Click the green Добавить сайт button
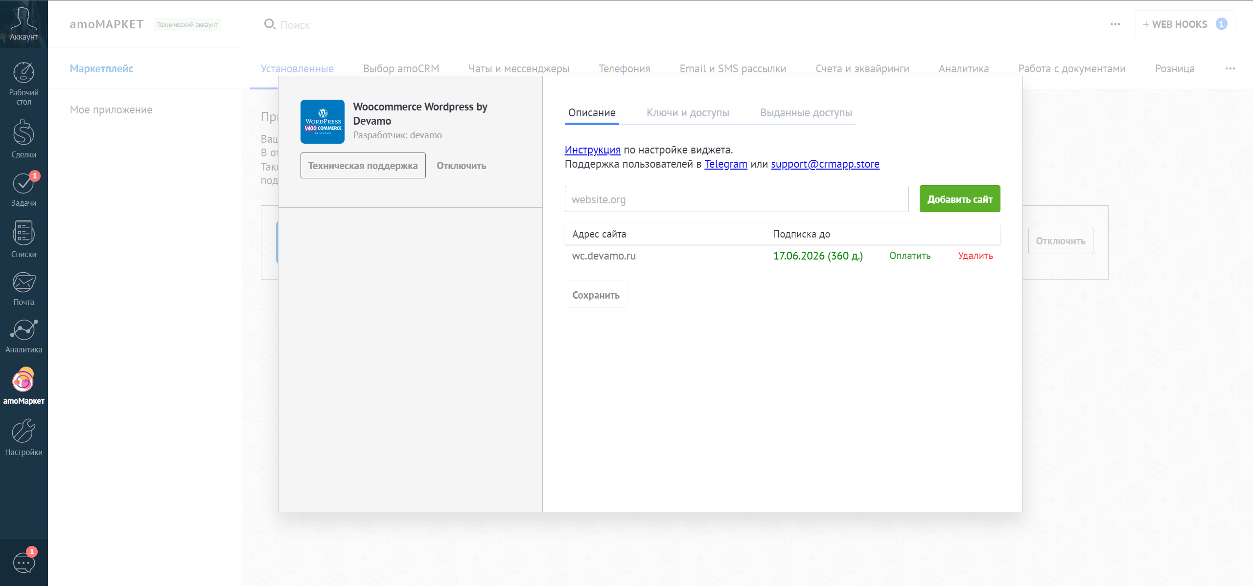The width and height of the screenshot is (1253, 586). (x=959, y=199)
